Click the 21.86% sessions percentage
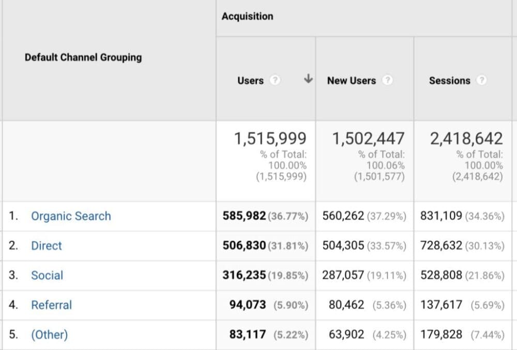This screenshot has height=350, width=517. tap(485, 276)
